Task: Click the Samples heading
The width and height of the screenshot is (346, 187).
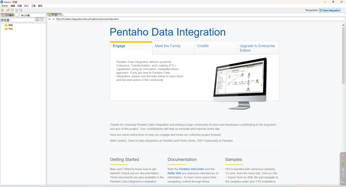Action: point(234,159)
